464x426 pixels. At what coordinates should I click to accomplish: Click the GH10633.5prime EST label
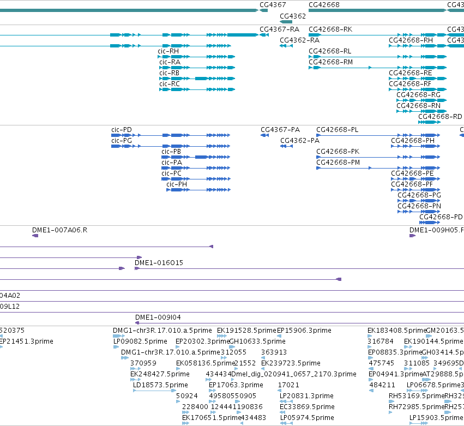pyautogui.click(x=257, y=341)
